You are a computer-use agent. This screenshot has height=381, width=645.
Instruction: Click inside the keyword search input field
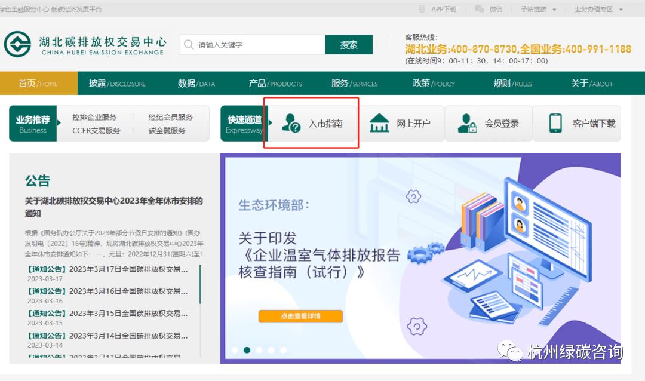(251, 44)
